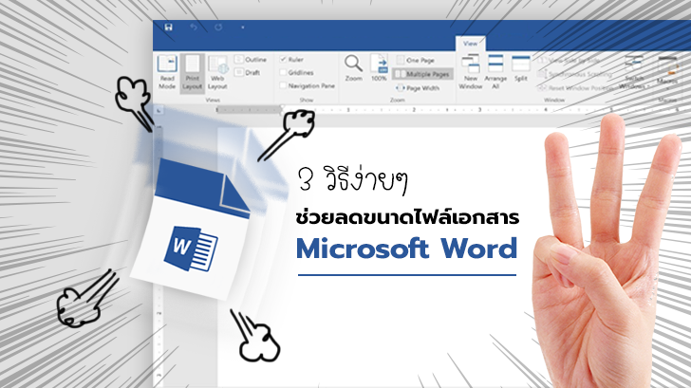Select Multiple Pages zoom option
The width and height of the screenshot is (691, 388).
(x=422, y=74)
